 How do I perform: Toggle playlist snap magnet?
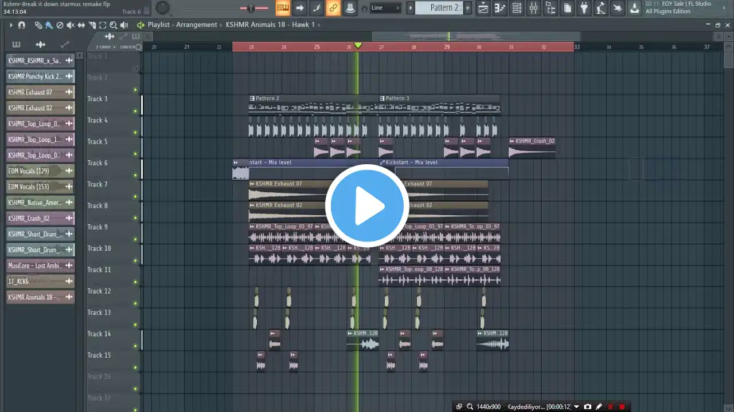pos(22,25)
